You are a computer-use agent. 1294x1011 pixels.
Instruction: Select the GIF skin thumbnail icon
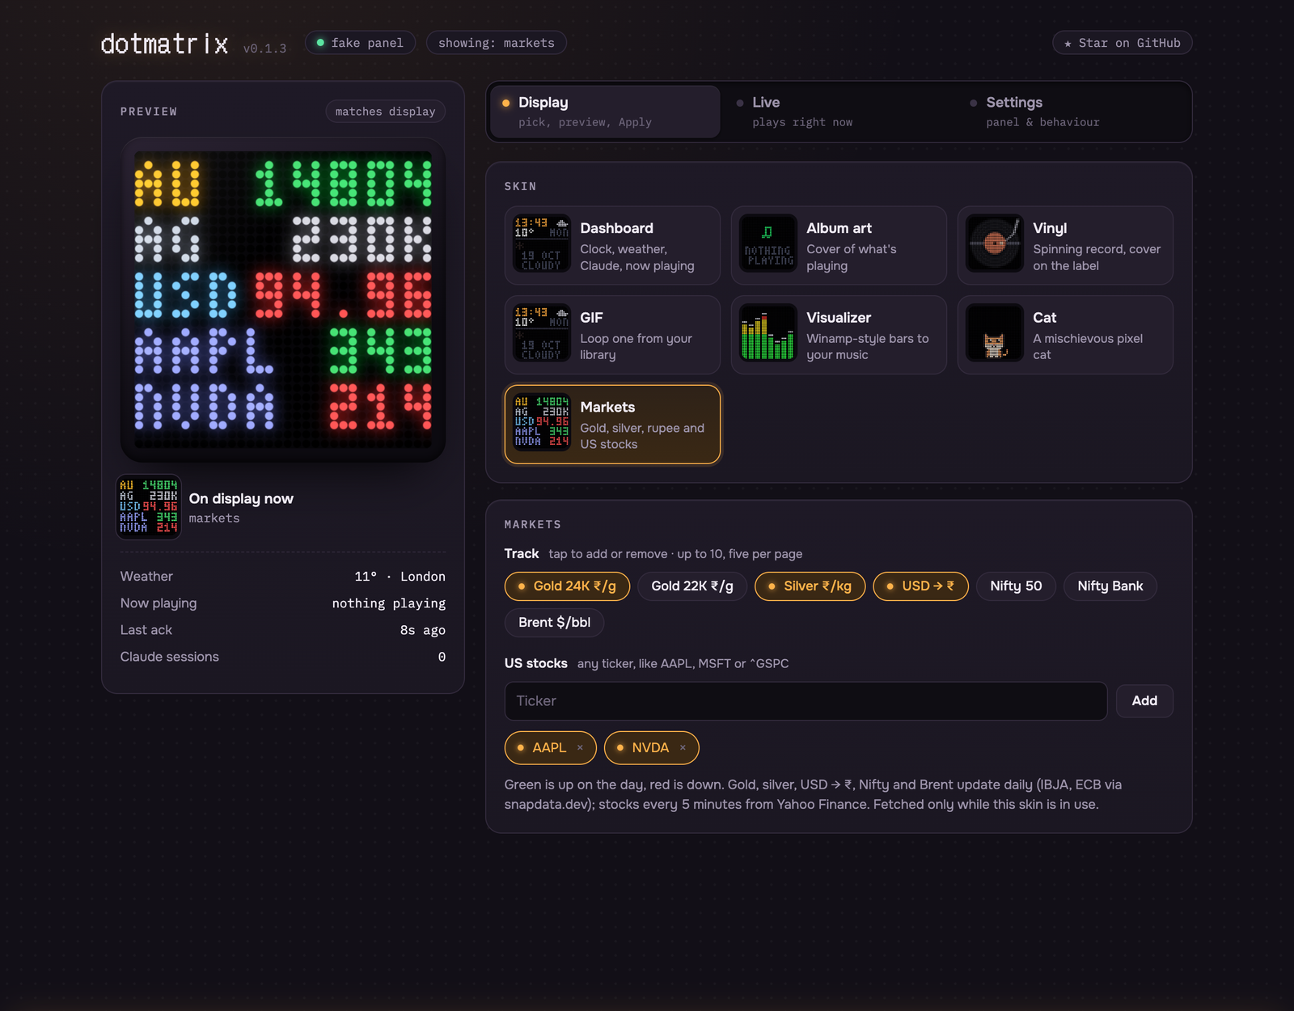(542, 333)
